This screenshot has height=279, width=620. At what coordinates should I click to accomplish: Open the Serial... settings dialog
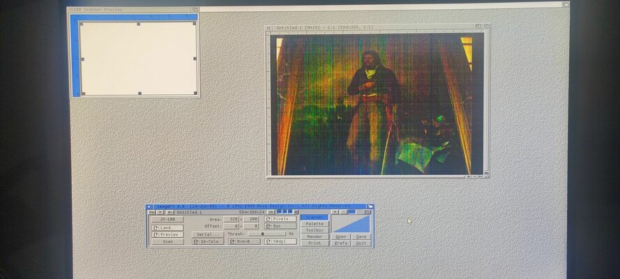(x=207, y=234)
